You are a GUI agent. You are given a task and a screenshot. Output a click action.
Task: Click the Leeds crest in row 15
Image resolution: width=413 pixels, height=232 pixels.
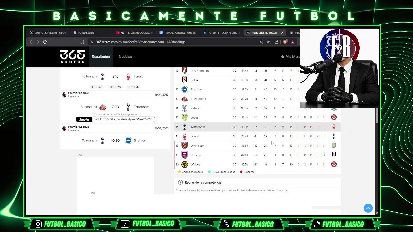pos(185,118)
